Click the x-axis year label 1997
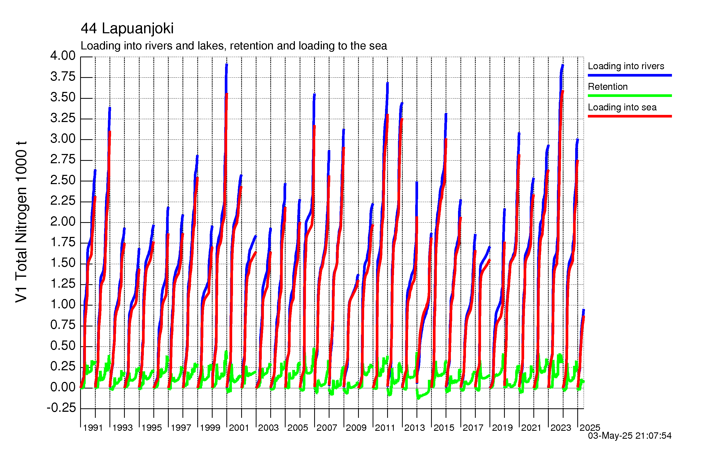 tap(181, 428)
